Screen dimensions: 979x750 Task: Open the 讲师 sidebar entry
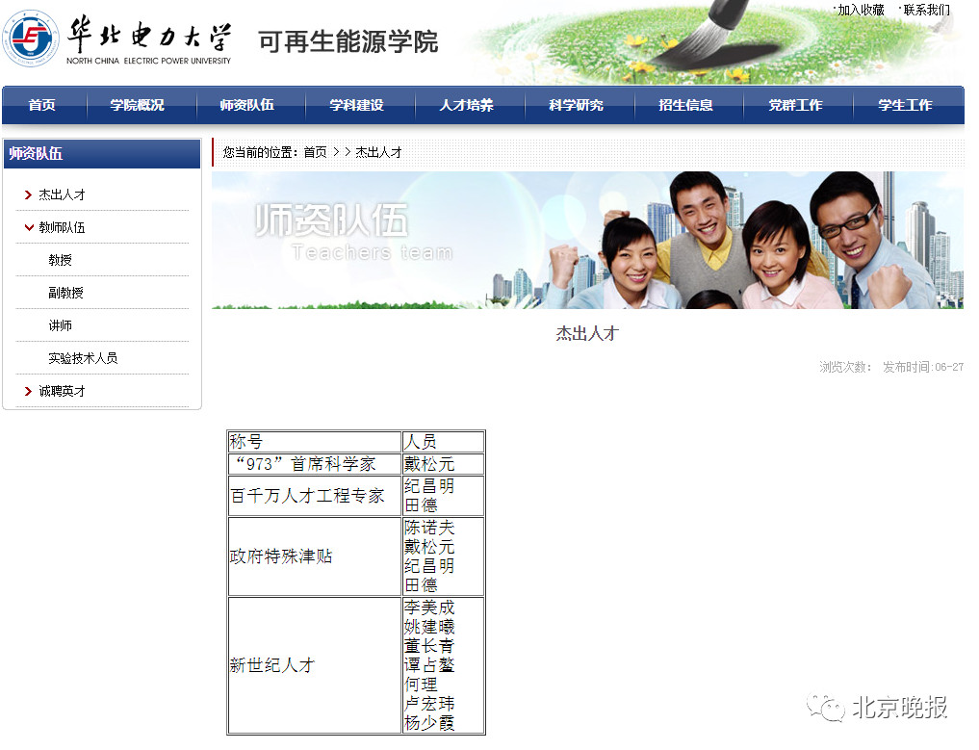(61, 326)
